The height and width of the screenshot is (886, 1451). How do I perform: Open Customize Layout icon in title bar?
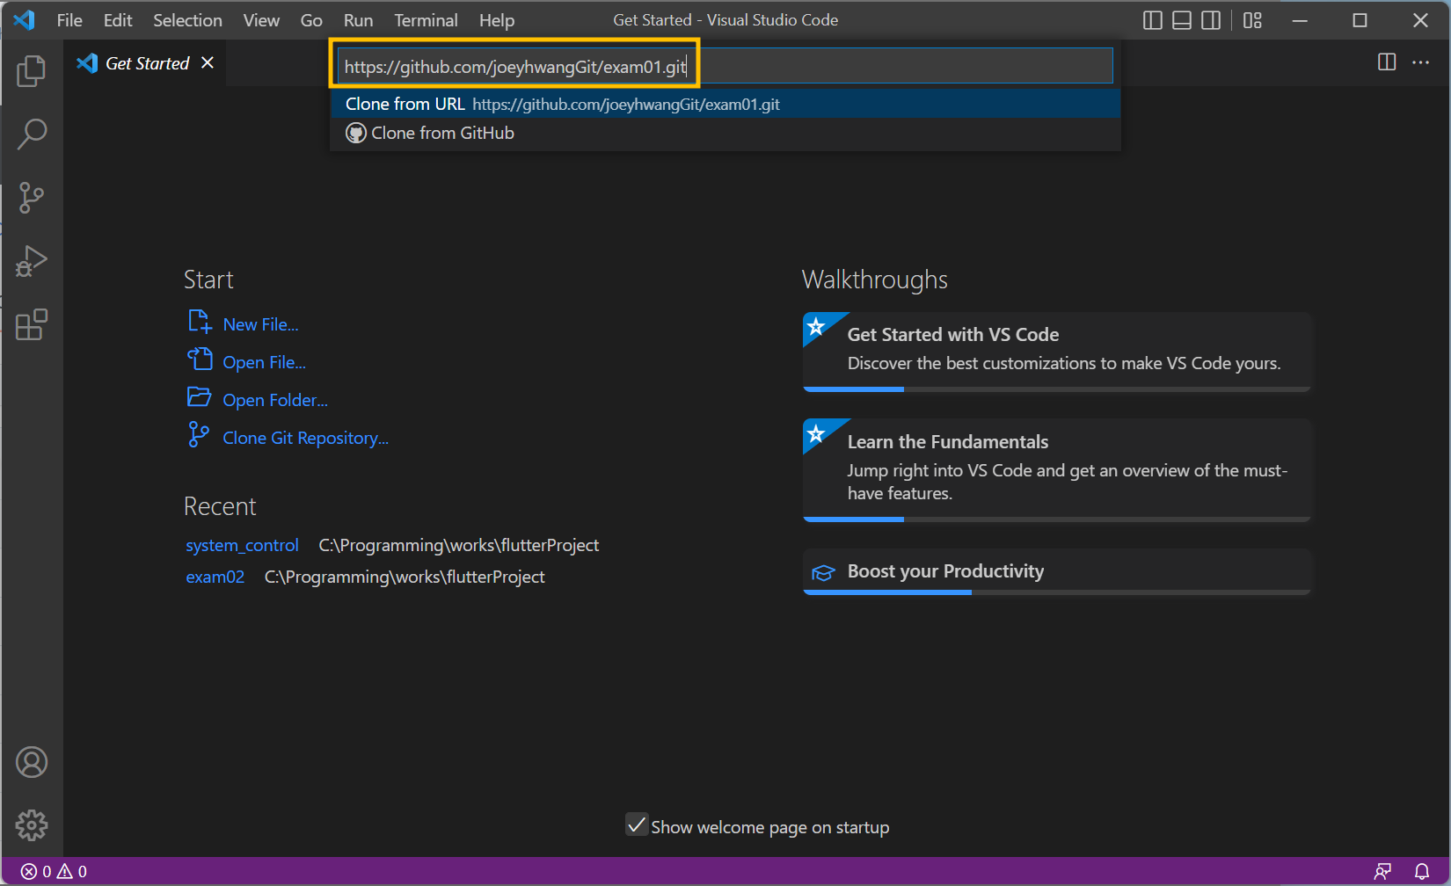tap(1253, 20)
